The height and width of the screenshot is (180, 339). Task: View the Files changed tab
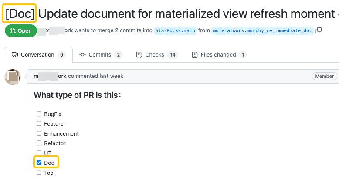219,55
